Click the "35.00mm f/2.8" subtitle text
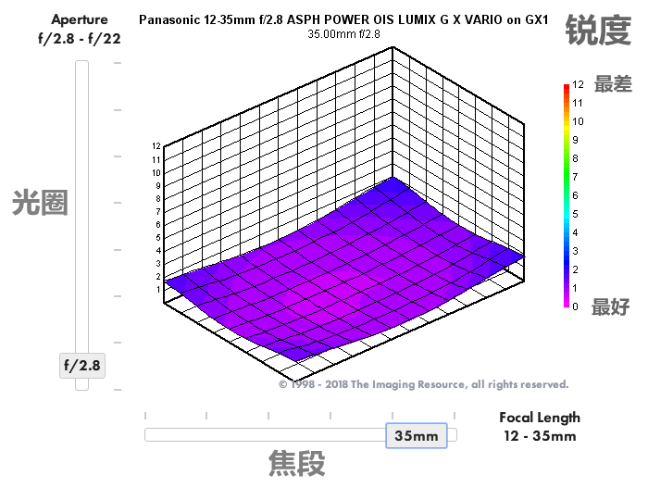The height and width of the screenshot is (500, 648). 343,34
